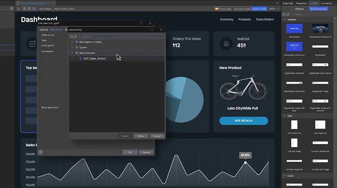Show Widgets in the Toolbox

tap(299, 9)
